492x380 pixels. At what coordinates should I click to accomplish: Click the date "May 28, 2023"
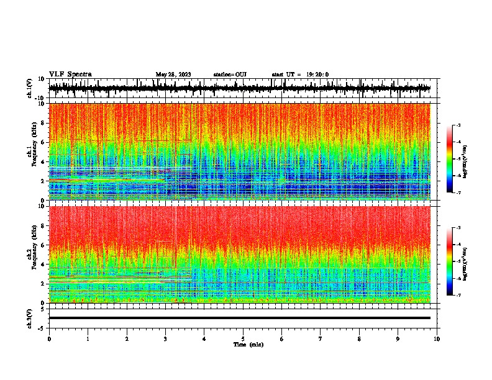tap(173, 75)
